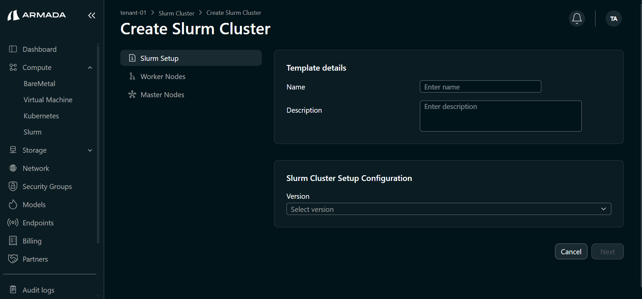
Task: Click the Next button
Action: click(607, 252)
